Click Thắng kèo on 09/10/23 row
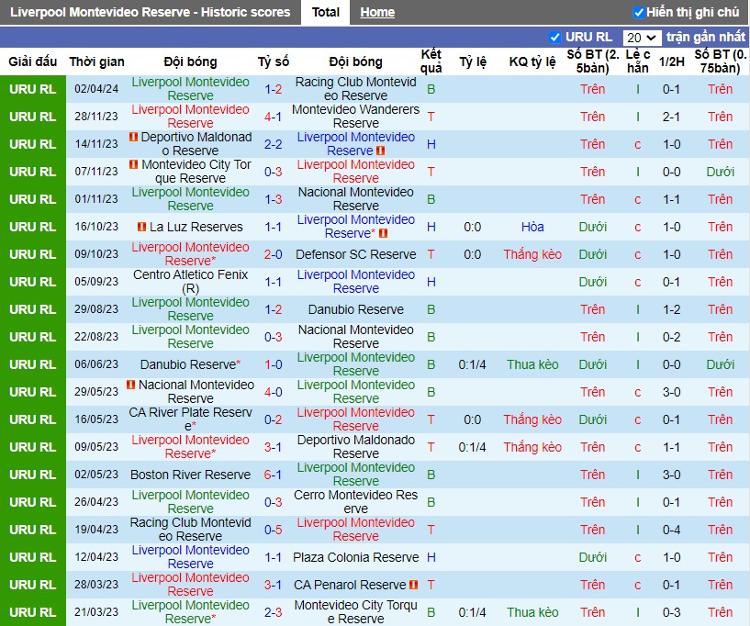This screenshot has height=626, width=750. [x=532, y=254]
